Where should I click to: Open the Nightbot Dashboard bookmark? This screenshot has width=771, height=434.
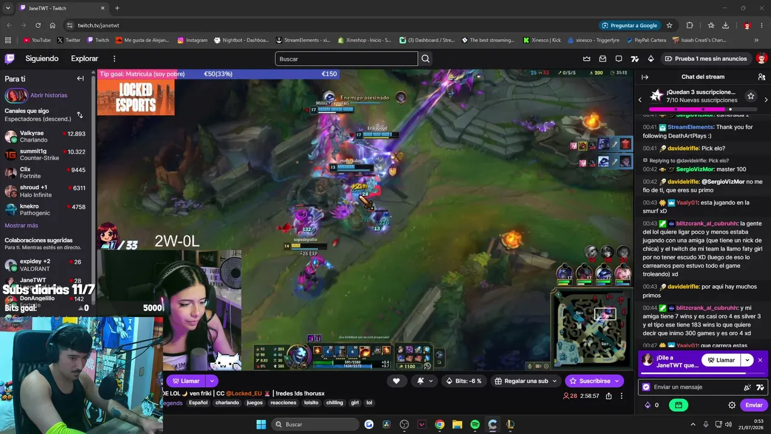pyautogui.click(x=242, y=40)
